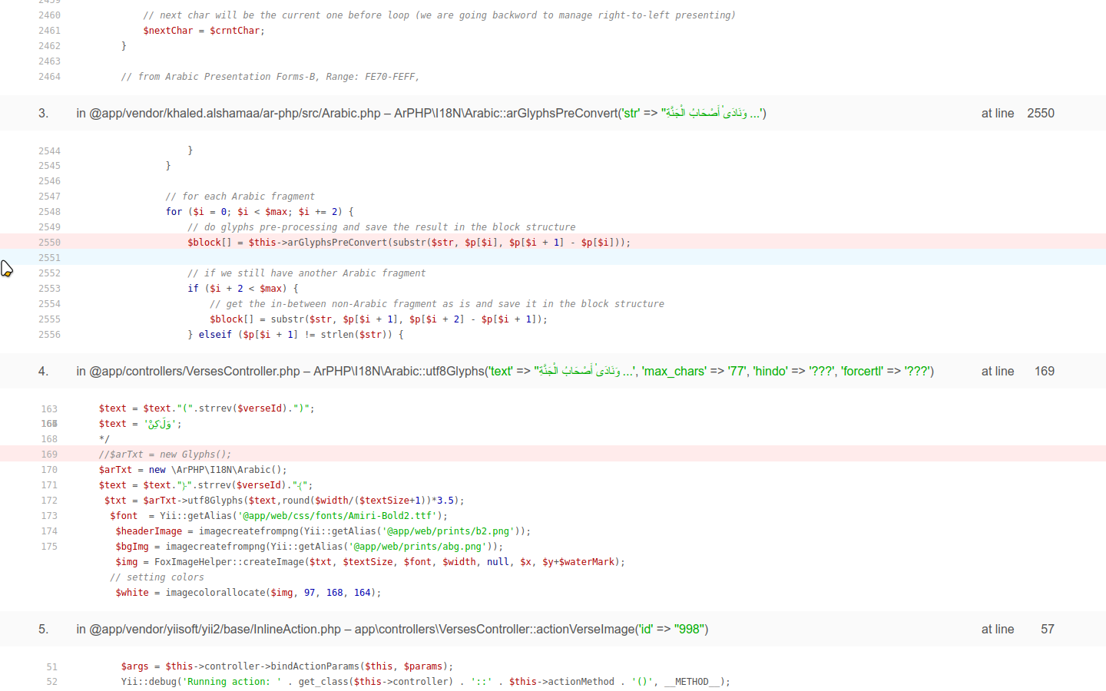Image resolution: width=1106 pixels, height=691 pixels.
Task: Click comment 'from Arabic Presentation Forms-B' line
Action: 270,77
